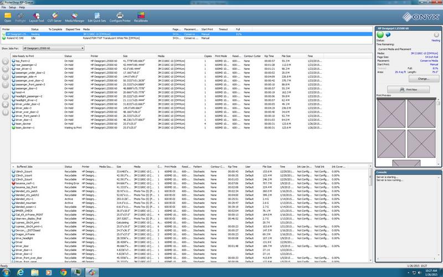Select the Roland XC-540 printer row
This screenshot has width=443, height=277.
click(187, 38)
